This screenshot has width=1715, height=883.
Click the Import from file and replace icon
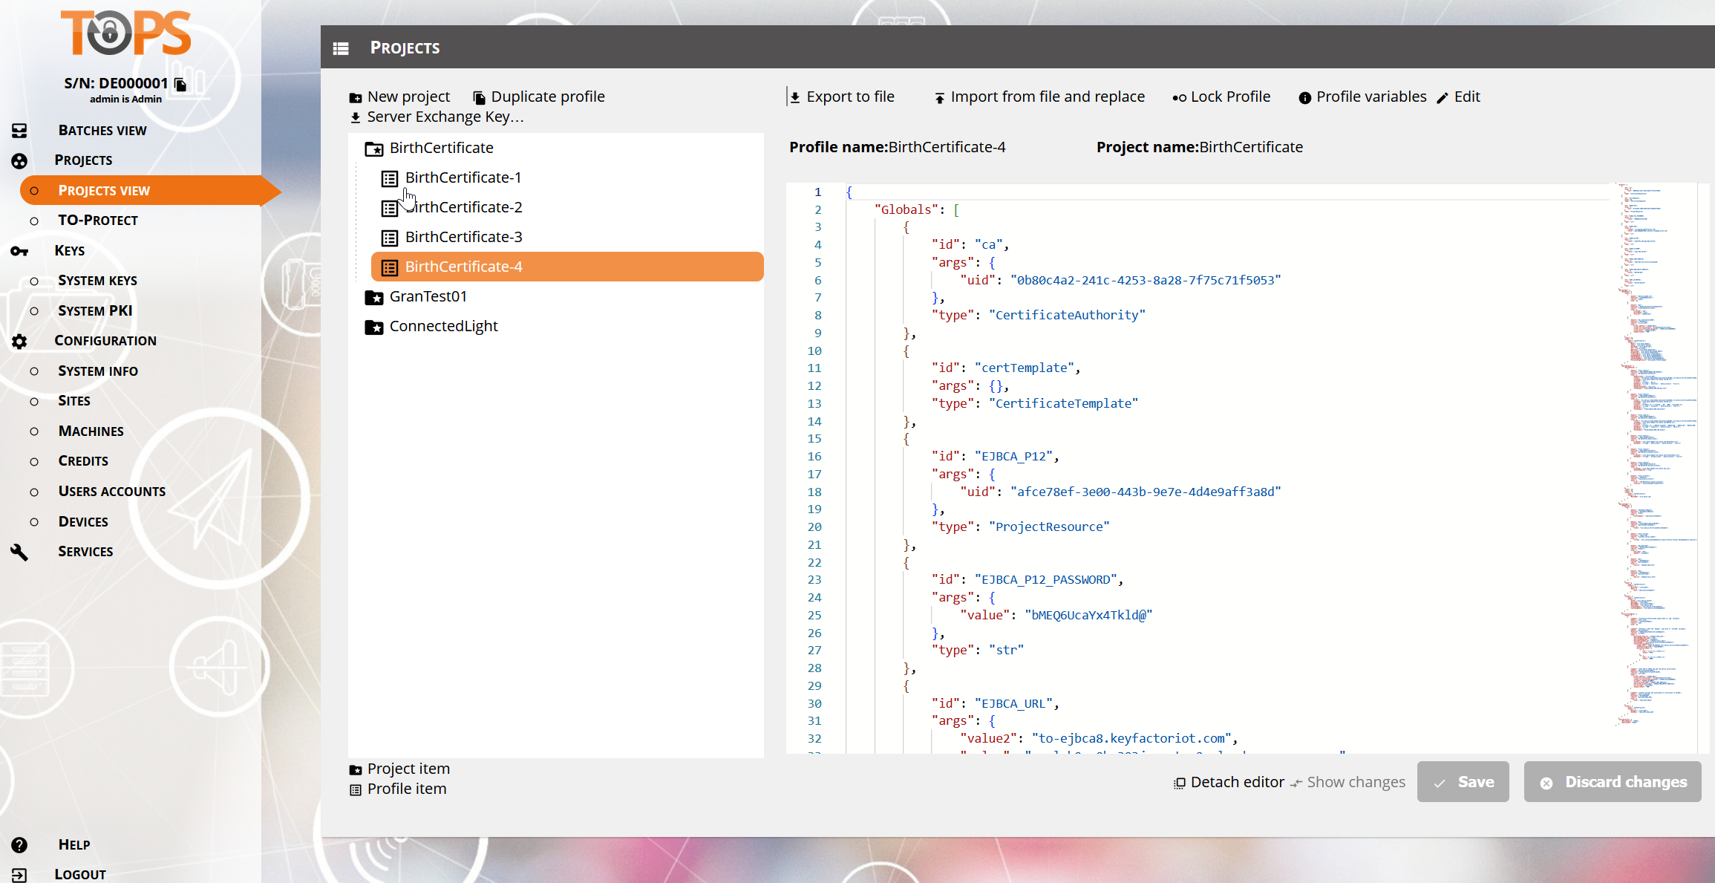pos(939,98)
